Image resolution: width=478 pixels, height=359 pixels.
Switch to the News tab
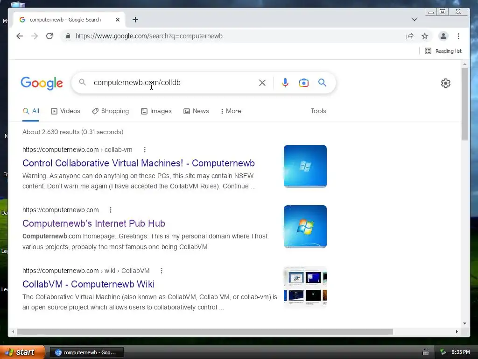[x=196, y=111]
